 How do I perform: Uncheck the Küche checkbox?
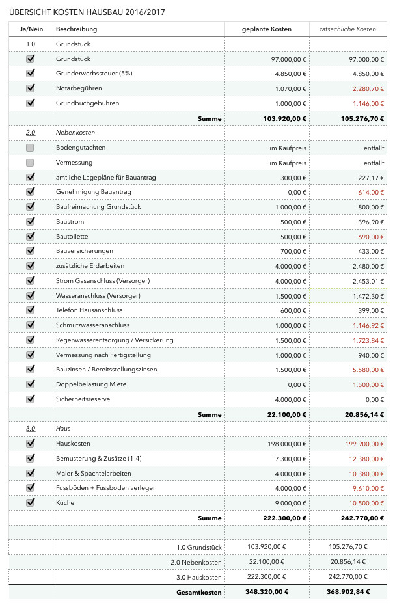point(30,502)
